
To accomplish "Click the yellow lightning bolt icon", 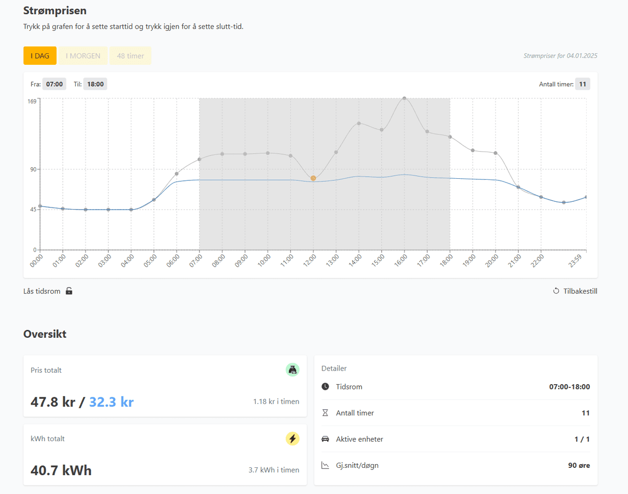I will point(293,439).
